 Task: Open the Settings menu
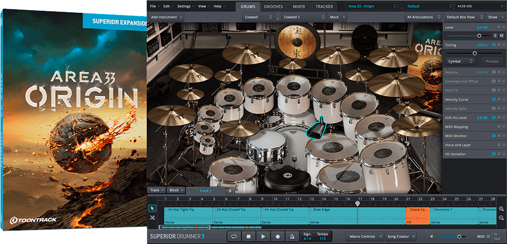(186, 6)
